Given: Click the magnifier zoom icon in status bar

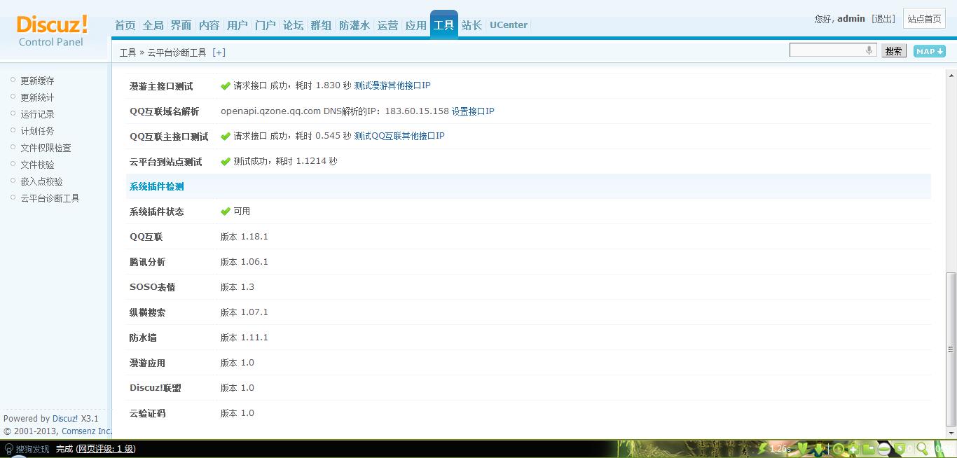Looking at the screenshot, I should [x=923, y=449].
